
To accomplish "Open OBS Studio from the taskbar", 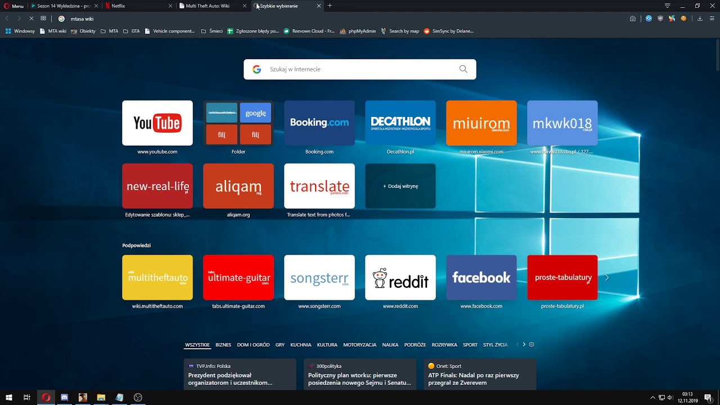I will (x=138, y=397).
